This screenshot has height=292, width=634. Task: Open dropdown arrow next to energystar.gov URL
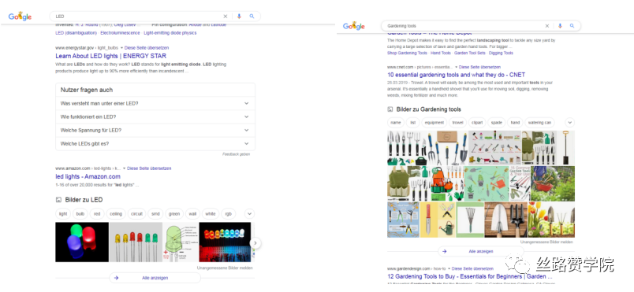point(121,47)
